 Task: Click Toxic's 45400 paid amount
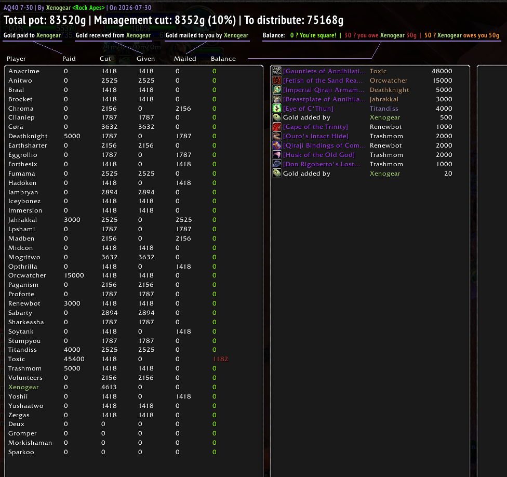[x=74, y=359]
